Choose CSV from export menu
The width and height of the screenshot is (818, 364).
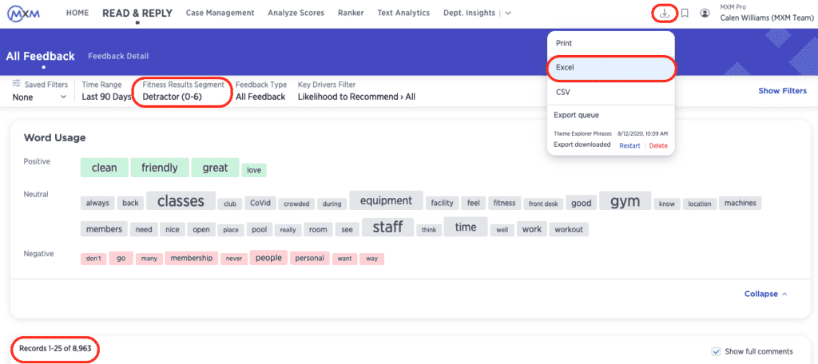click(x=611, y=93)
